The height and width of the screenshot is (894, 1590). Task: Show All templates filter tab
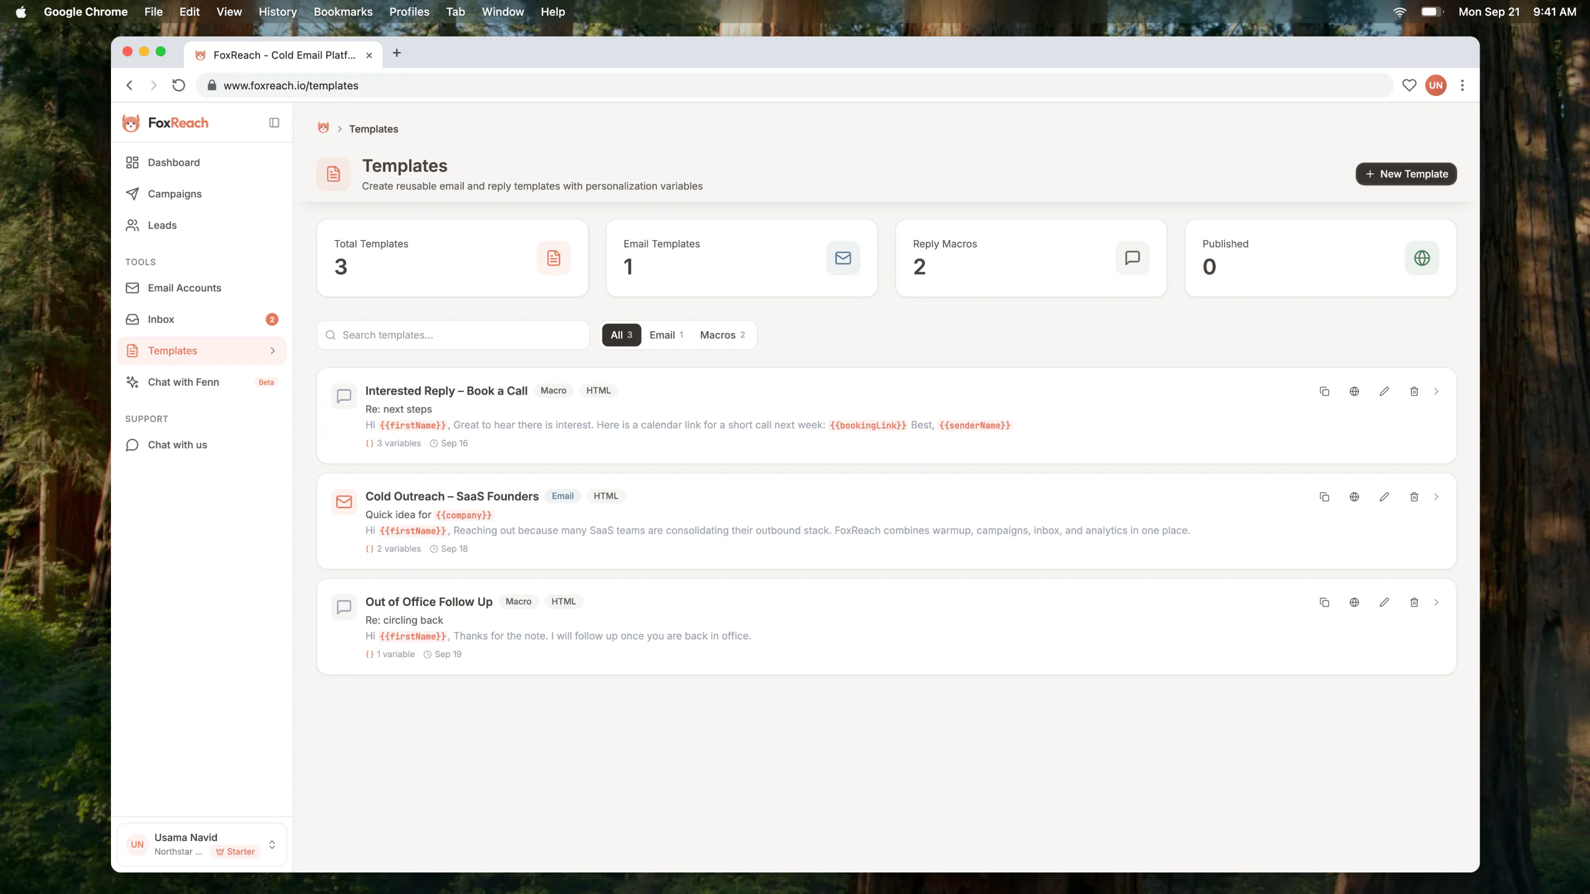pos(622,335)
